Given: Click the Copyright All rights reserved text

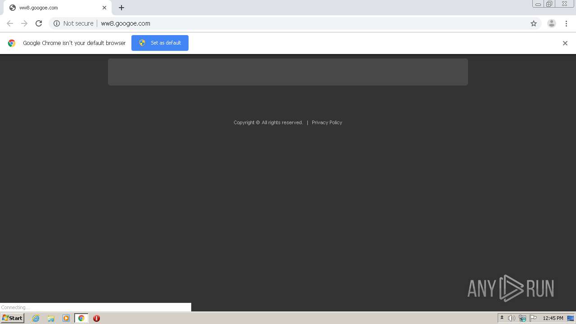Looking at the screenshot, I should point(268,122).
